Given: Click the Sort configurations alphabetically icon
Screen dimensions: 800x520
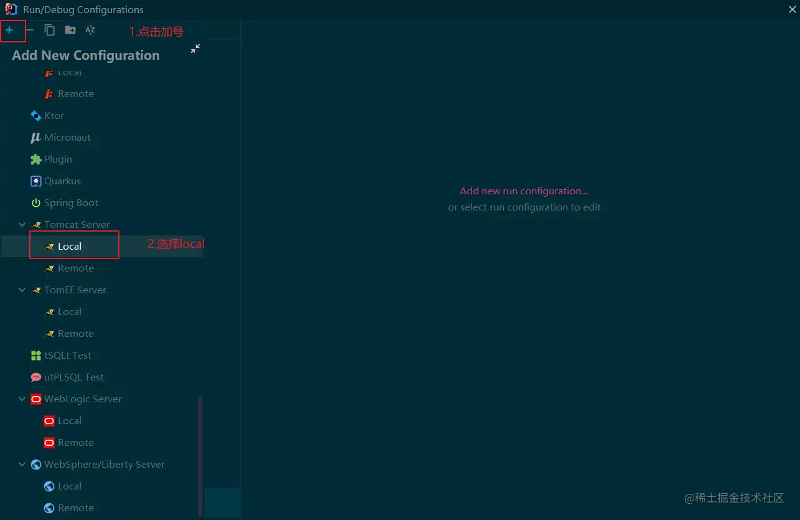Looking at the screenshot, I should pyautogui.click(x=90, y=30).
